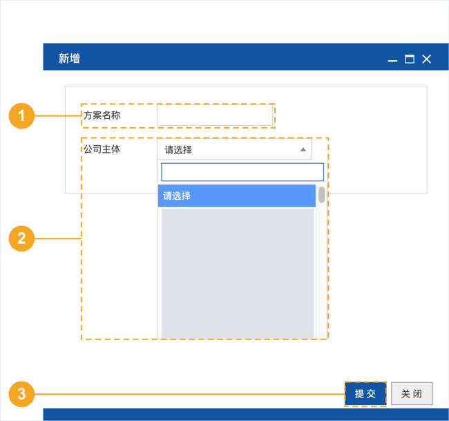
Task: Open the 公司主体 请选择 dropdown
Action: pos(235,149)
